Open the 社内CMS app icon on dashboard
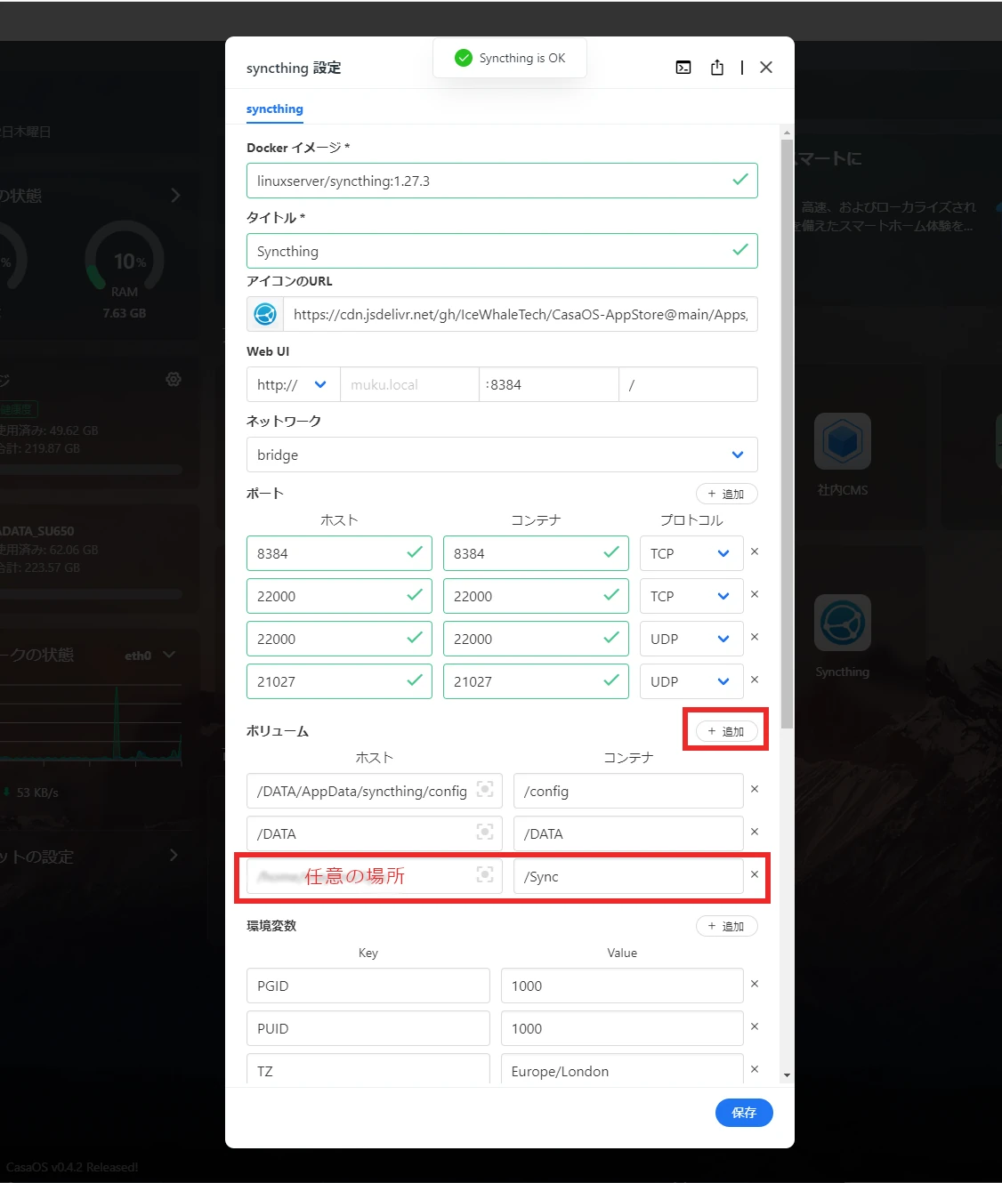Viewport: 1002px width, 1183px height. [x=843, y=441]
